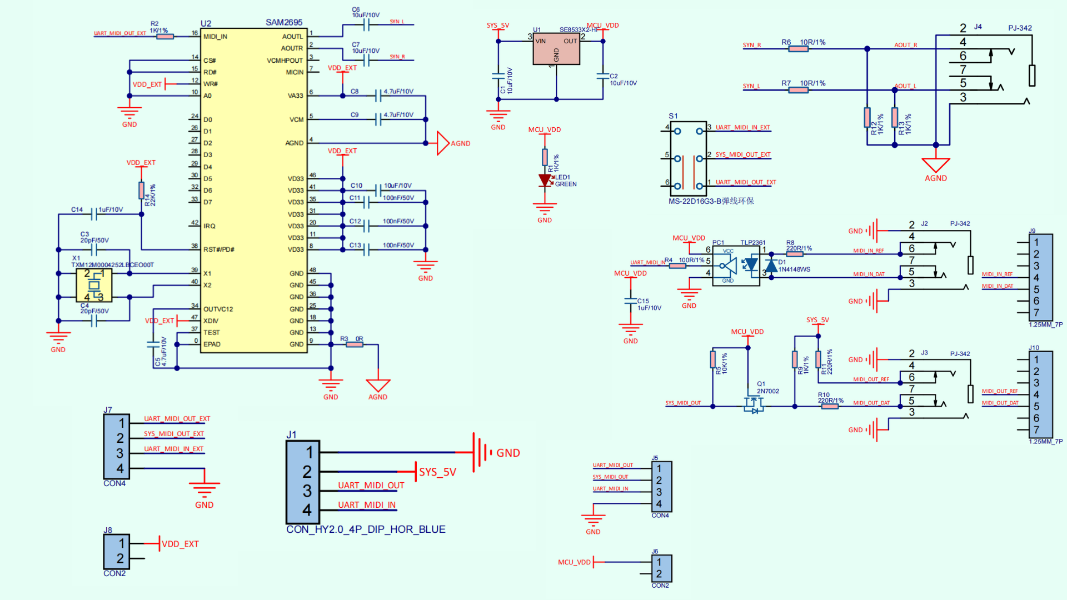Select the J7 CON4 connector block
1067x600 pixels.
(x=116, y=446)
